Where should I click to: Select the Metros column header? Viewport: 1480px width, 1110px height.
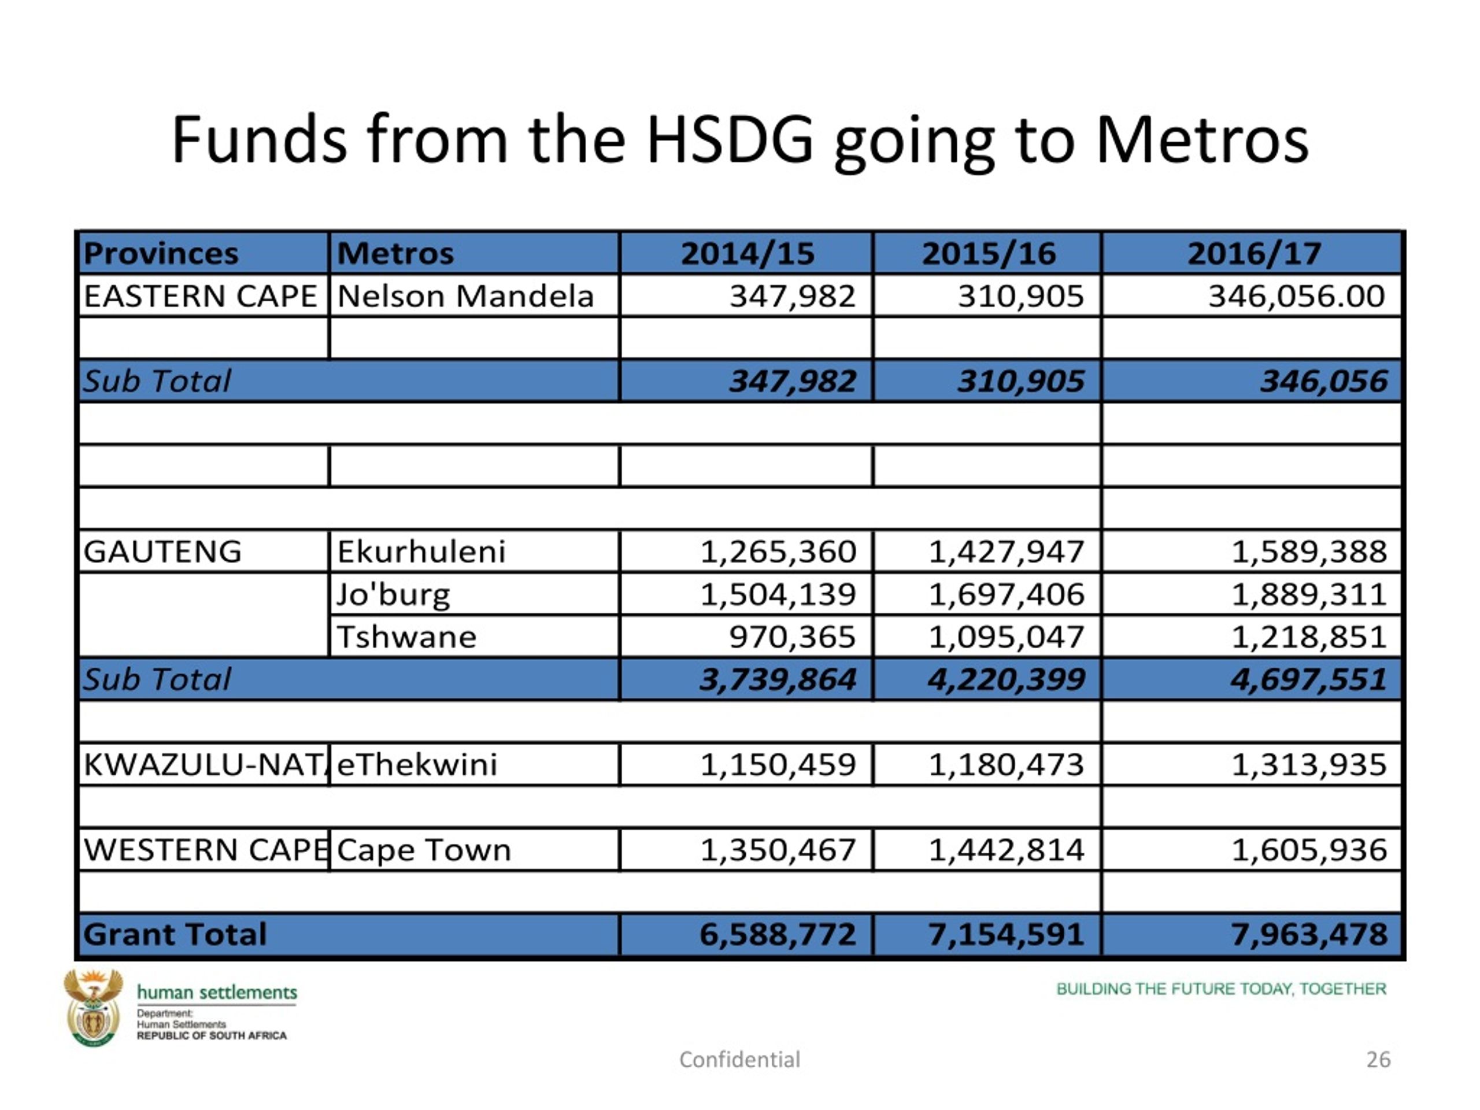point(475,253)
